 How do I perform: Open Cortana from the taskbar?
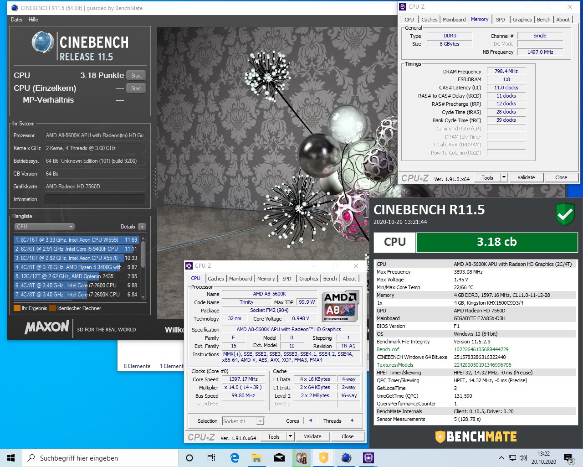[x=189, y=458]
